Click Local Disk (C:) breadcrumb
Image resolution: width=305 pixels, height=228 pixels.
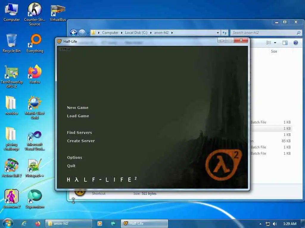pos(136,33)
